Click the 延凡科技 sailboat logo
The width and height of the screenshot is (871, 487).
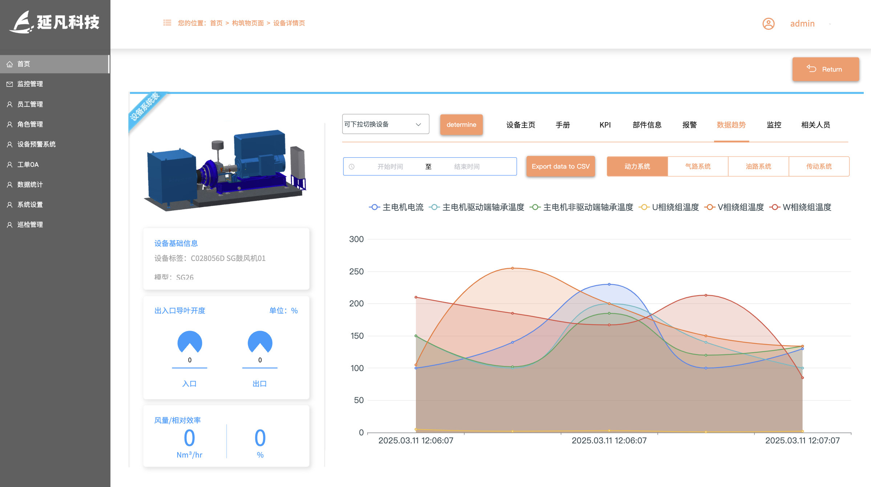click(22, 23)
